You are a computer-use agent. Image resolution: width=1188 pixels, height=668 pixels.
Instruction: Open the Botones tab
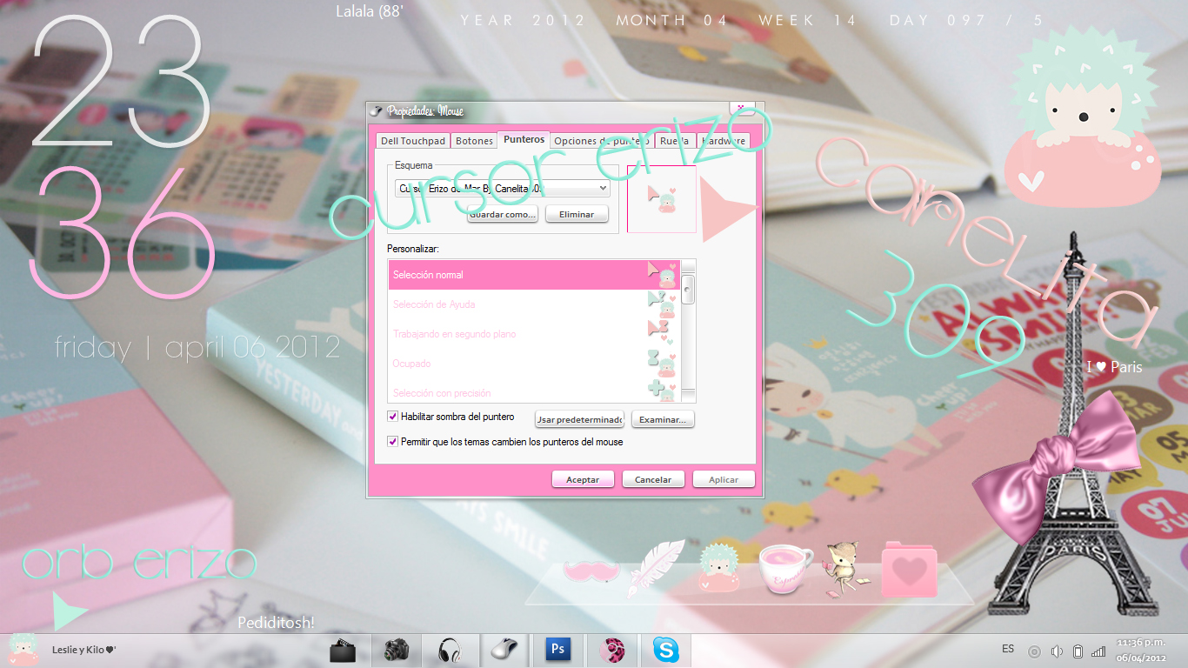(474, 141)
